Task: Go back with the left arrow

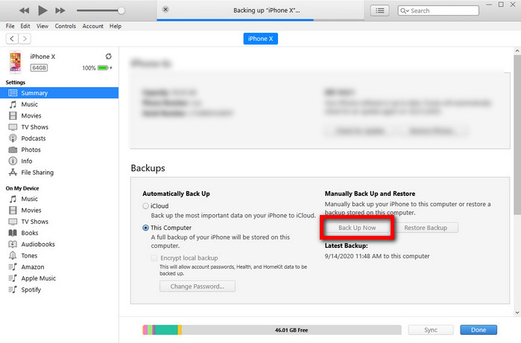Action: (x=12, y=39)
